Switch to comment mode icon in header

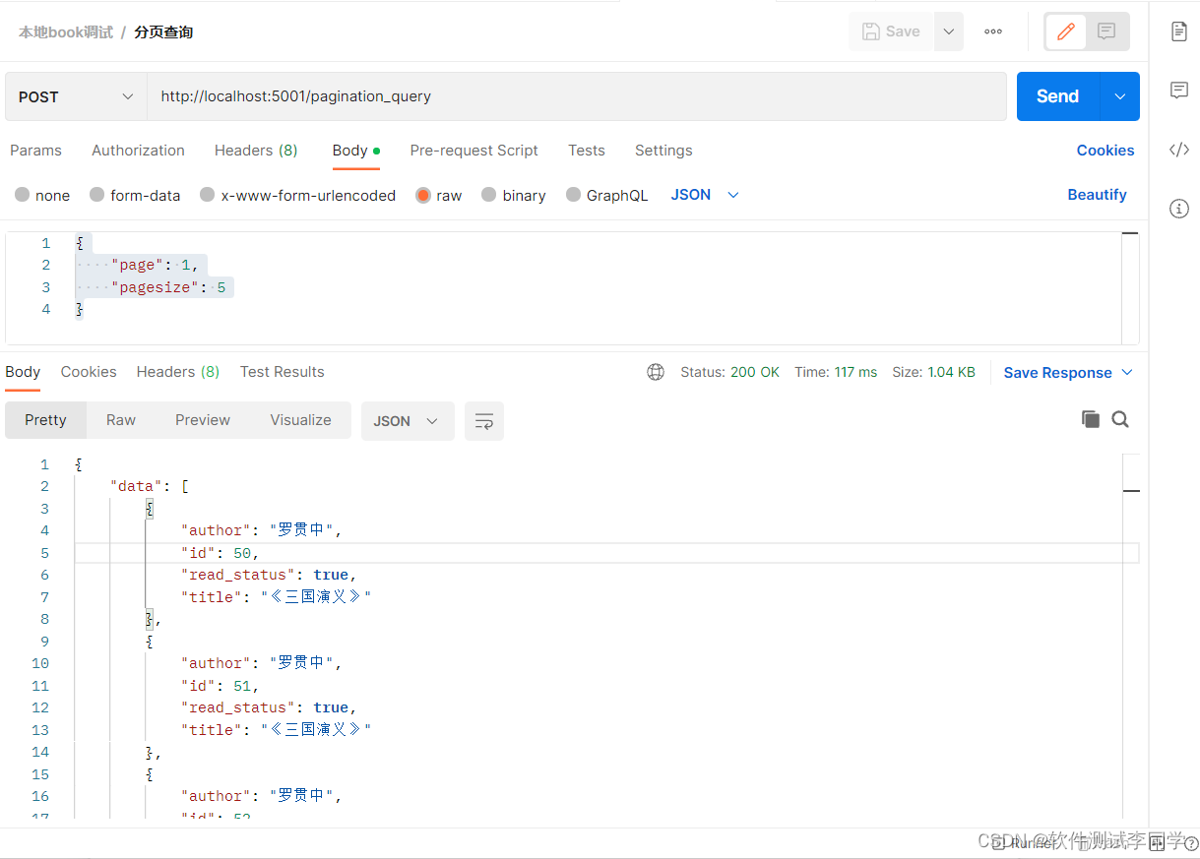click(x=1106, y=31)
